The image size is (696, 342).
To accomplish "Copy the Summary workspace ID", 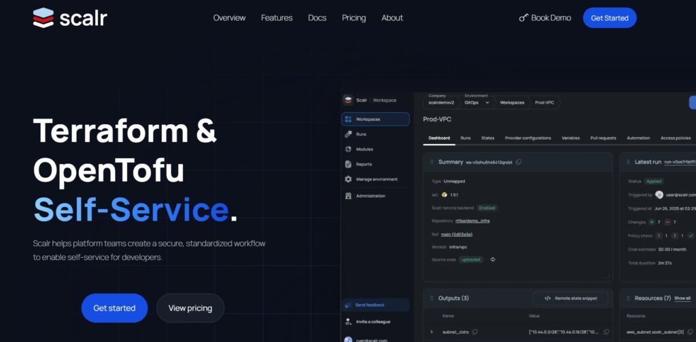I will [x=519, y=162].
